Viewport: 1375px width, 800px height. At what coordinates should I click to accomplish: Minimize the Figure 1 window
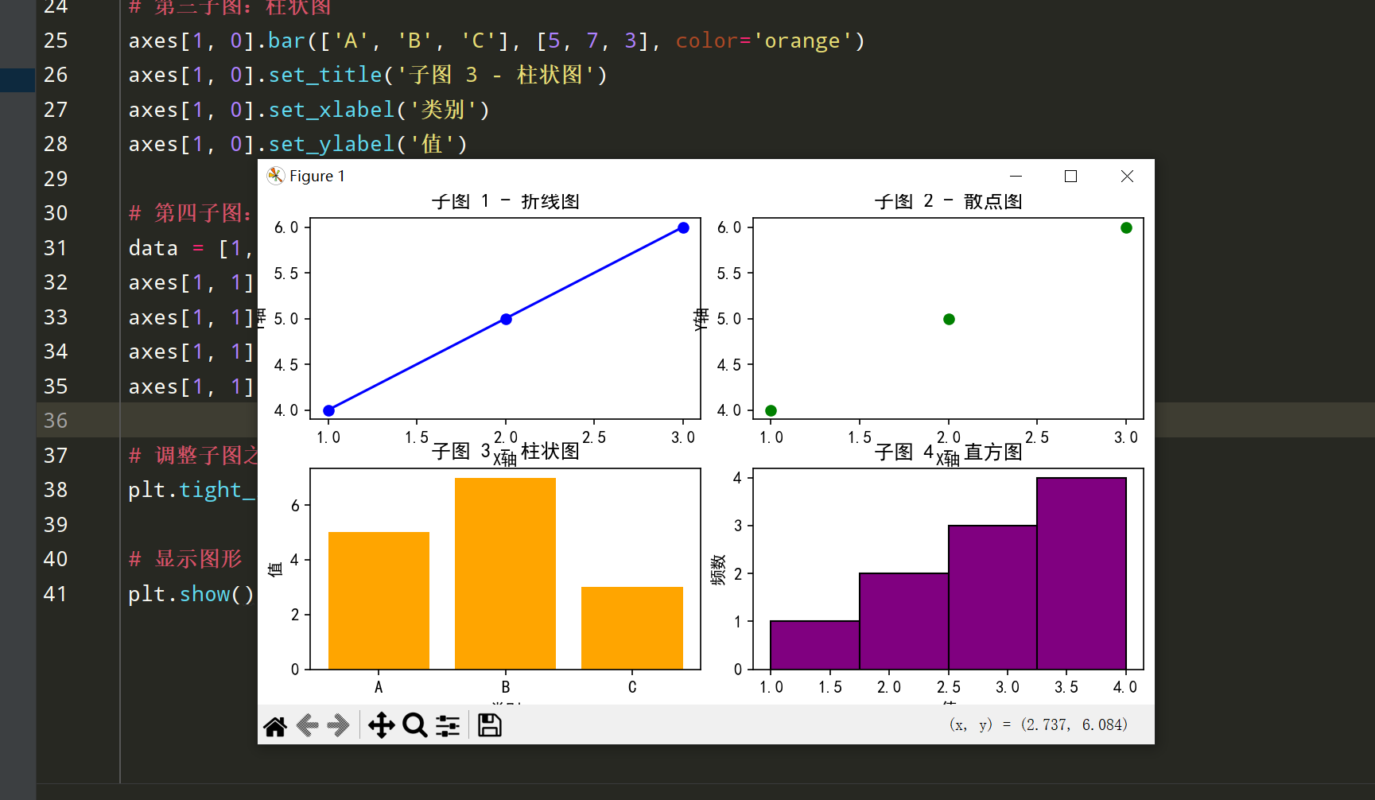1016,176
